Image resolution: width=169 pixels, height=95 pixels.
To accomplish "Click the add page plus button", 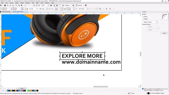I will (x=16, y=89).
